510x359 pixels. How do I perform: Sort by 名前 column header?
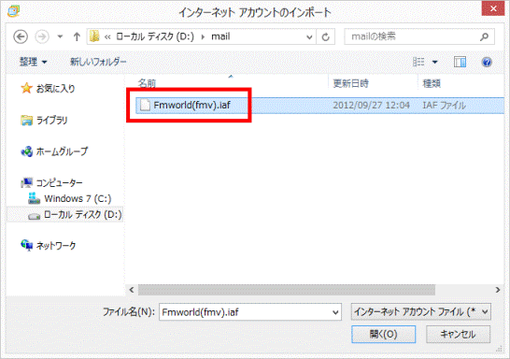[147, 83]
